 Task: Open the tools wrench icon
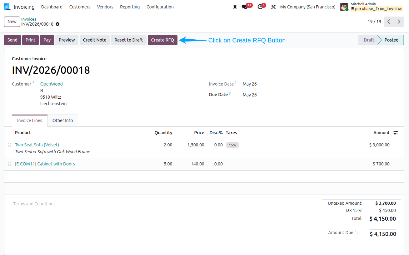tap(273, 7)
